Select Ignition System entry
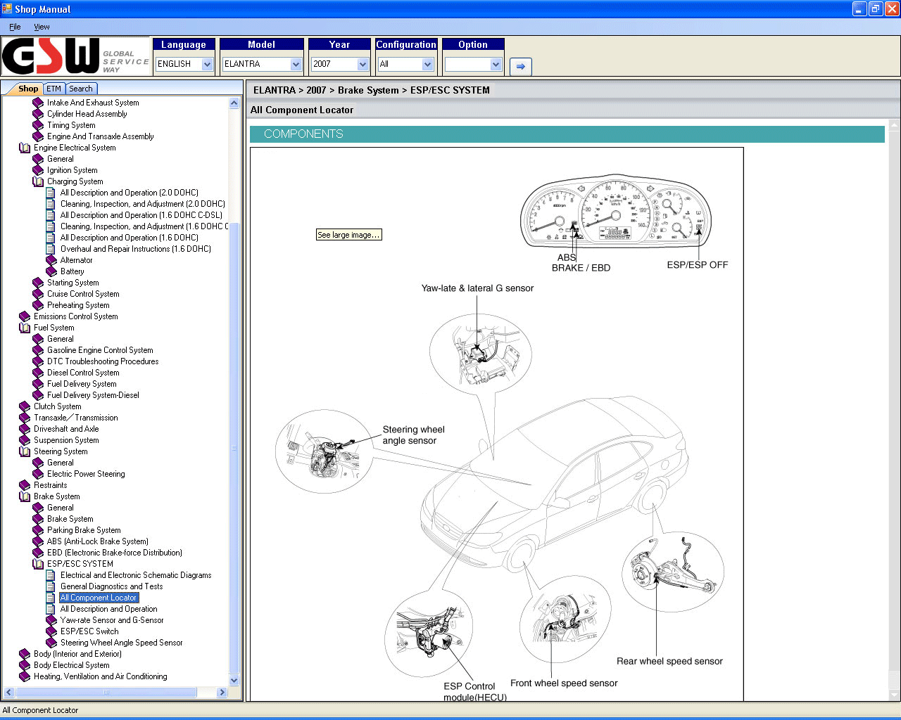This screenshot has width=901, height=720. pyautogui.click(x=72, y=170)
